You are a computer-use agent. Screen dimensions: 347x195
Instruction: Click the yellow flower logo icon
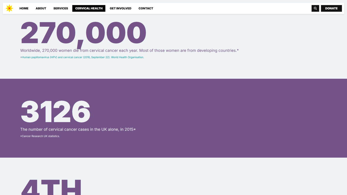tap(9, 8)
